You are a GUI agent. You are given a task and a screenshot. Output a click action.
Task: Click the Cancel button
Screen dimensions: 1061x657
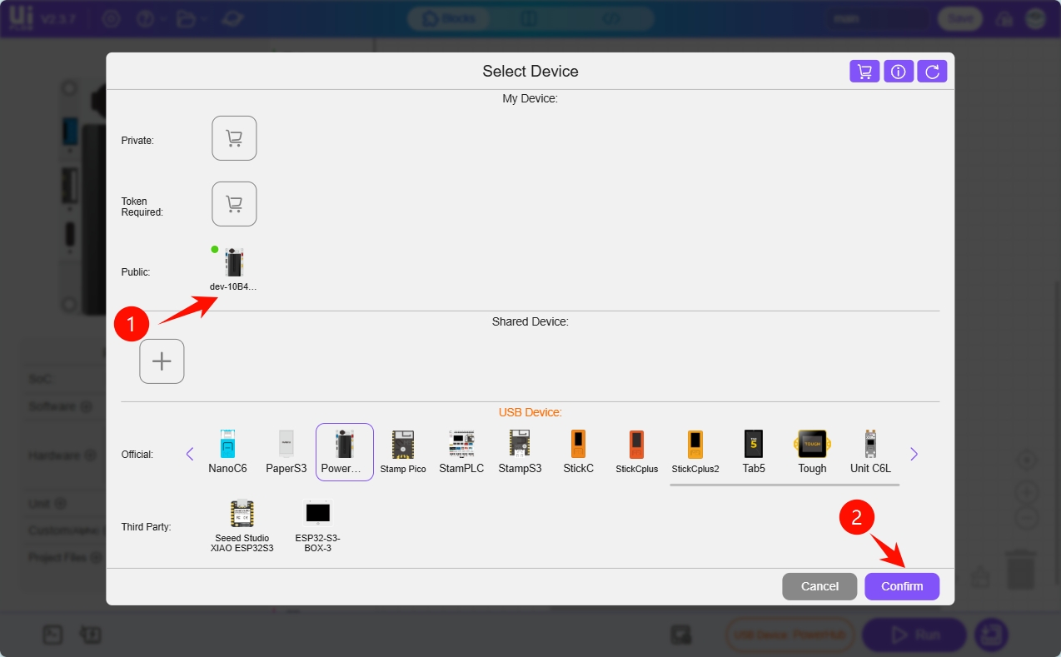pyautogui.click(x=819, y=586)
